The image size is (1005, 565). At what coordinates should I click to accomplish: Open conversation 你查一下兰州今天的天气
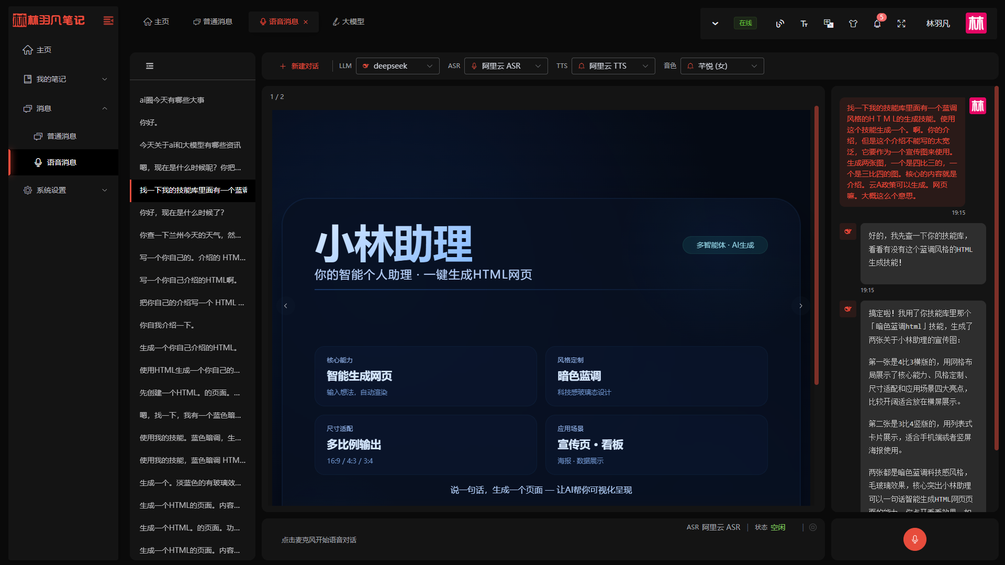193,235
